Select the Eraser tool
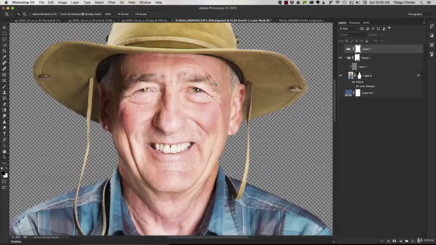The image size is (436, 245). [4, 104]
